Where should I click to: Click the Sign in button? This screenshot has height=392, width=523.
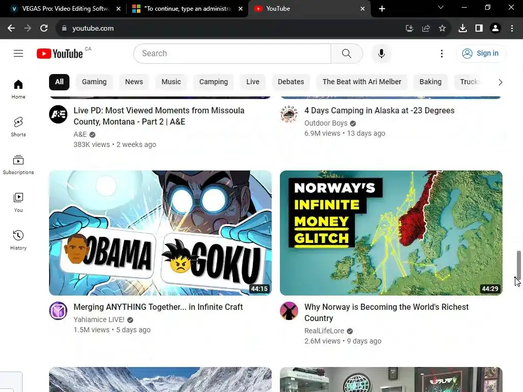pyautogui.click(x=480, y=53)
